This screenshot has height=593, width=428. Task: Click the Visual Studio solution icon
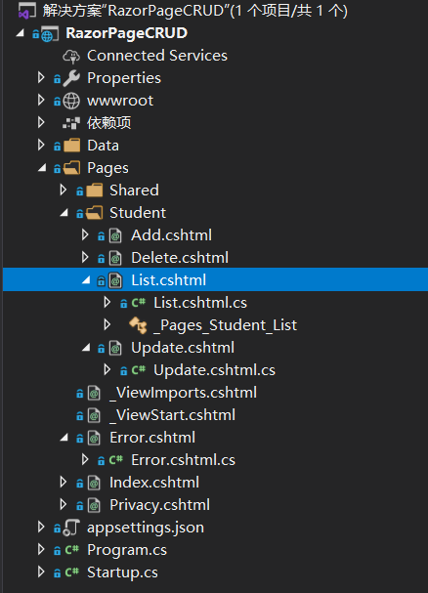click(x=26, y=11)
